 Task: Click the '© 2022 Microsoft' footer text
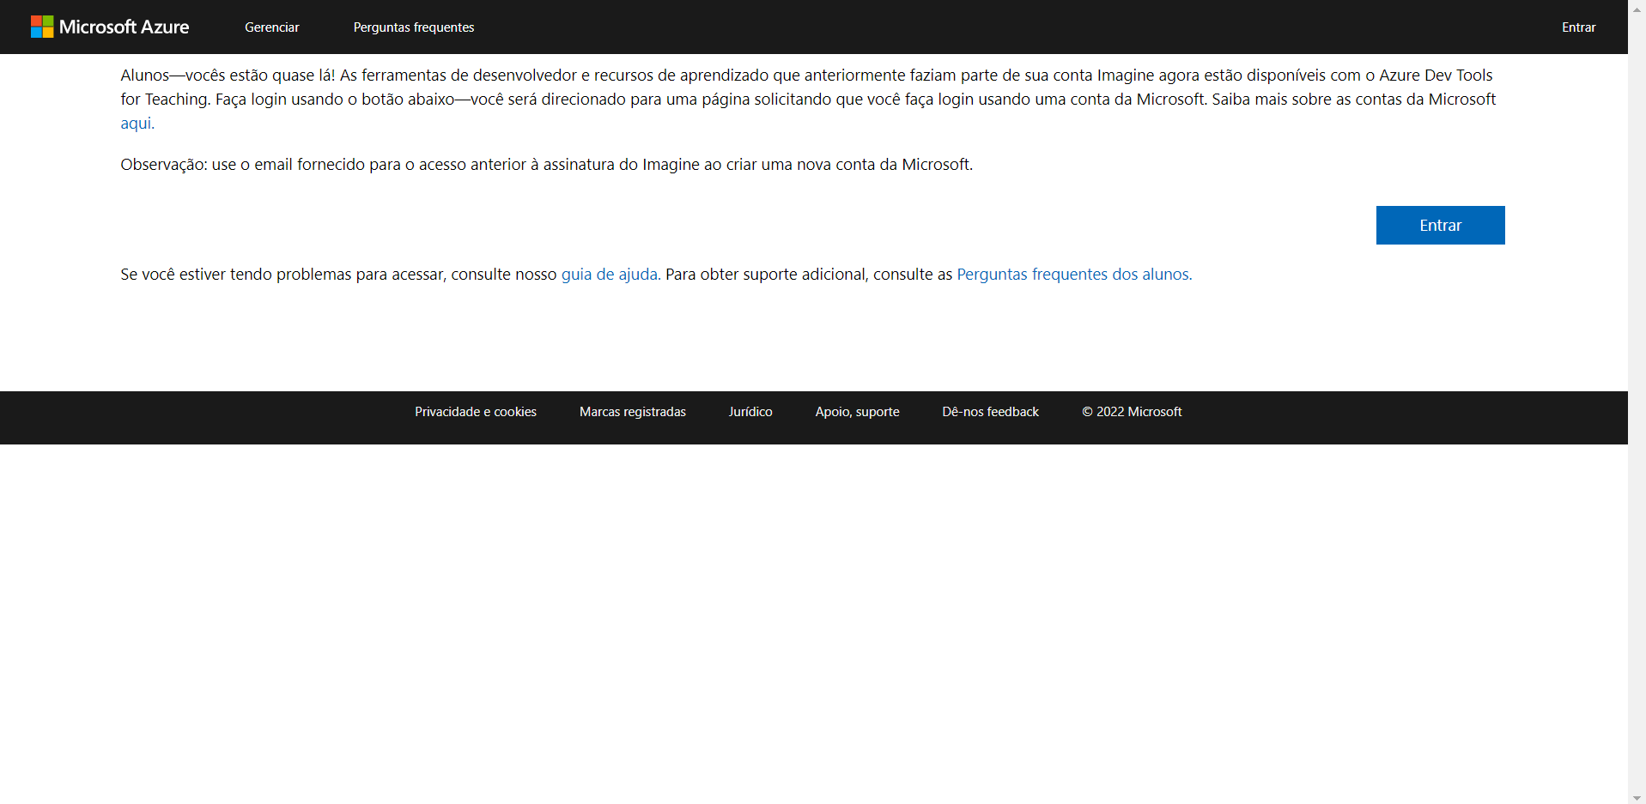[1132, 412]
